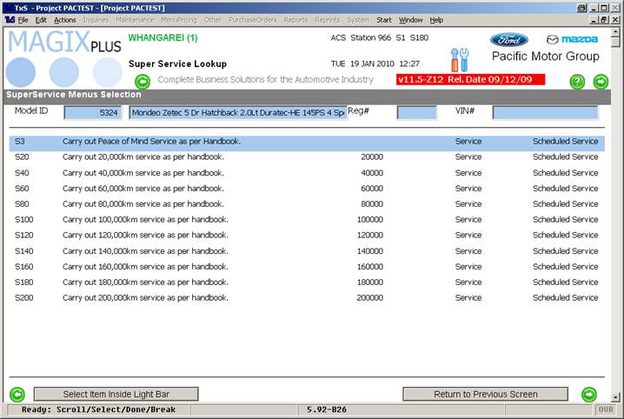The height and width of the screenshot is (419, 624).
Task: Open the Actions menu
Action: (x=65, y=19)
